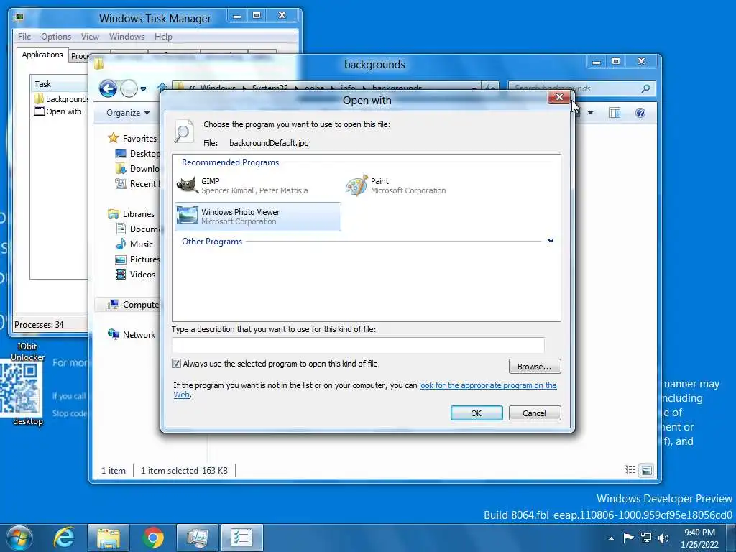Viewport: 736px width, 552px height.
Task: Click the search magnifier icon in Explorer
Action: 646,88
